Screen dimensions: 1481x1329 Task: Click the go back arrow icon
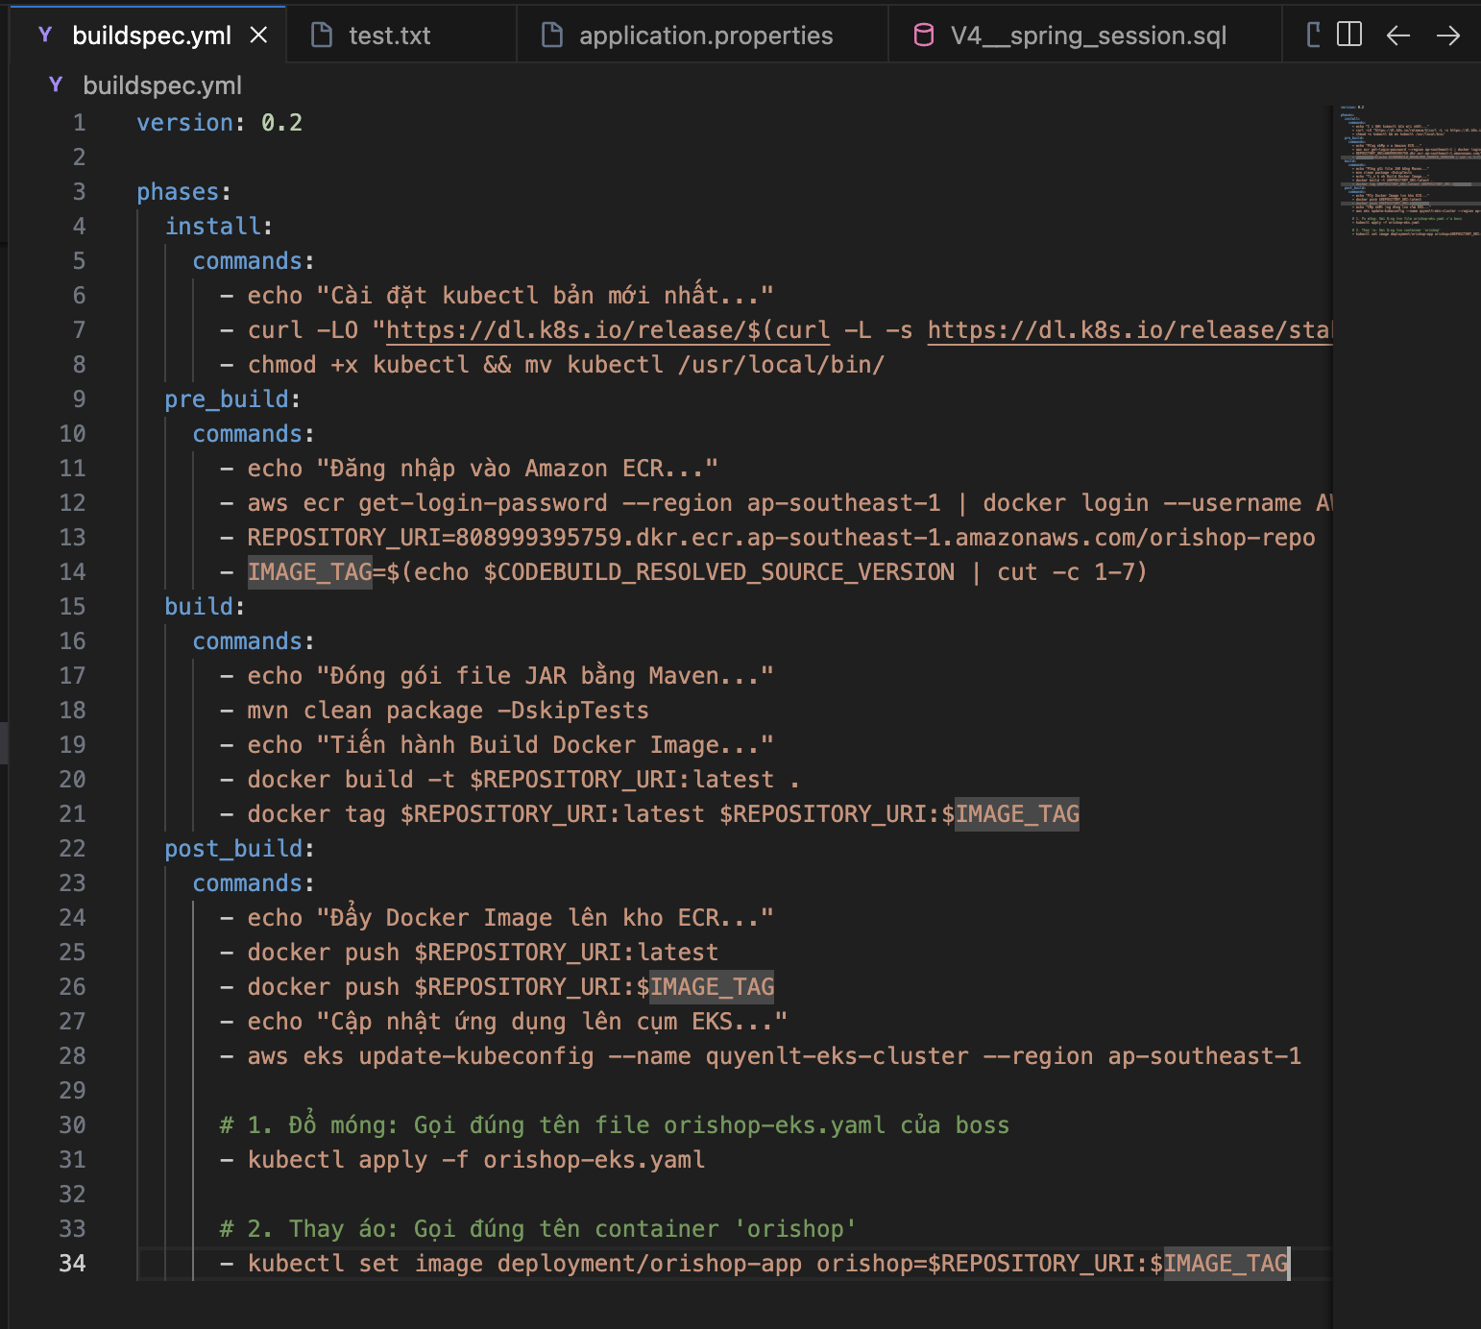coord(1398,36)
